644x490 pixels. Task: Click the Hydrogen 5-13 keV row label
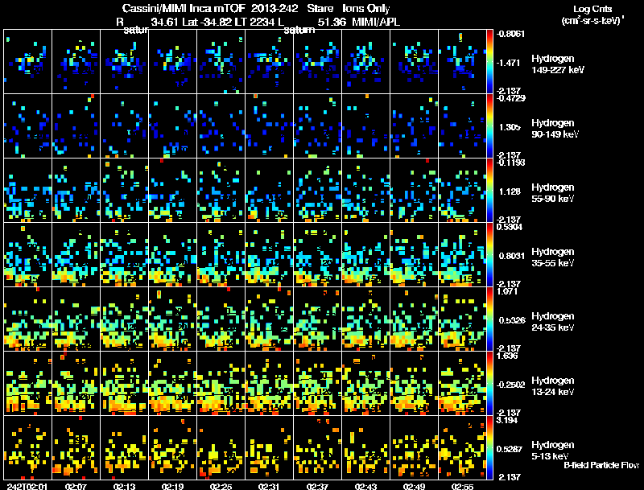553,451
